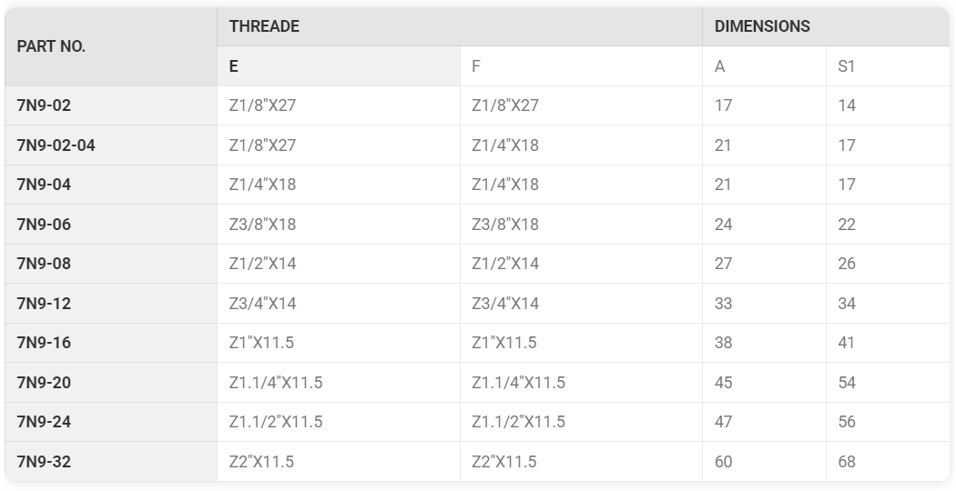Select the THREADE header cell
This screenshot has width=956, height=491.
(460, 26)
